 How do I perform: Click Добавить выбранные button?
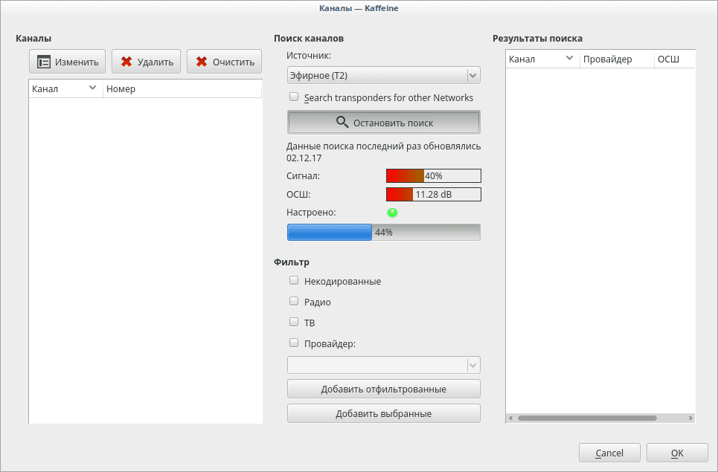383,413
